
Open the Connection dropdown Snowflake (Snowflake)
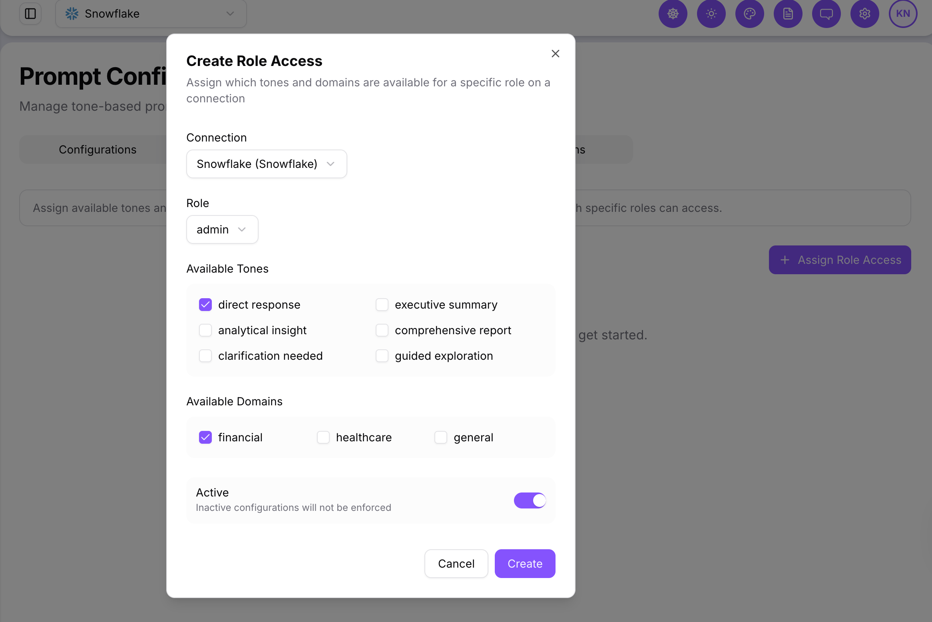[267, 164]
